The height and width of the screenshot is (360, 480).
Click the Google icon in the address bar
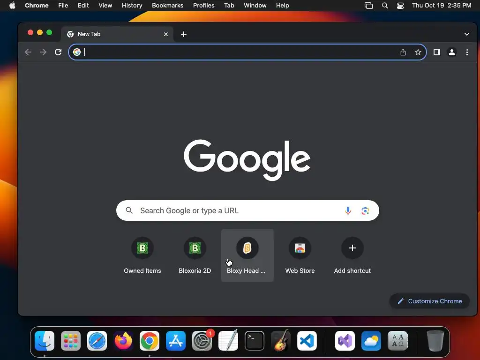tap(77, 52)
